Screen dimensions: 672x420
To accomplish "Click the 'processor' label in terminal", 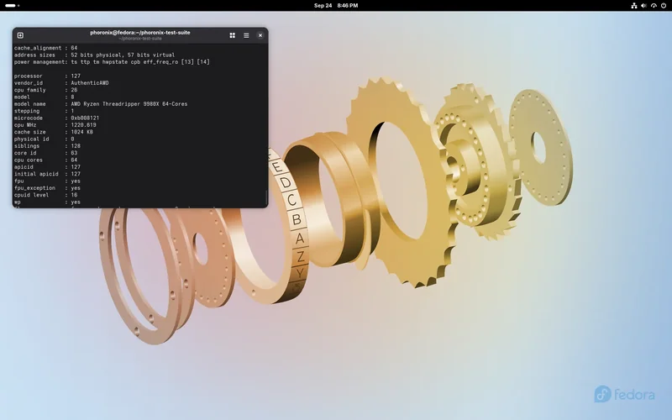I will (x=29, y=76).
